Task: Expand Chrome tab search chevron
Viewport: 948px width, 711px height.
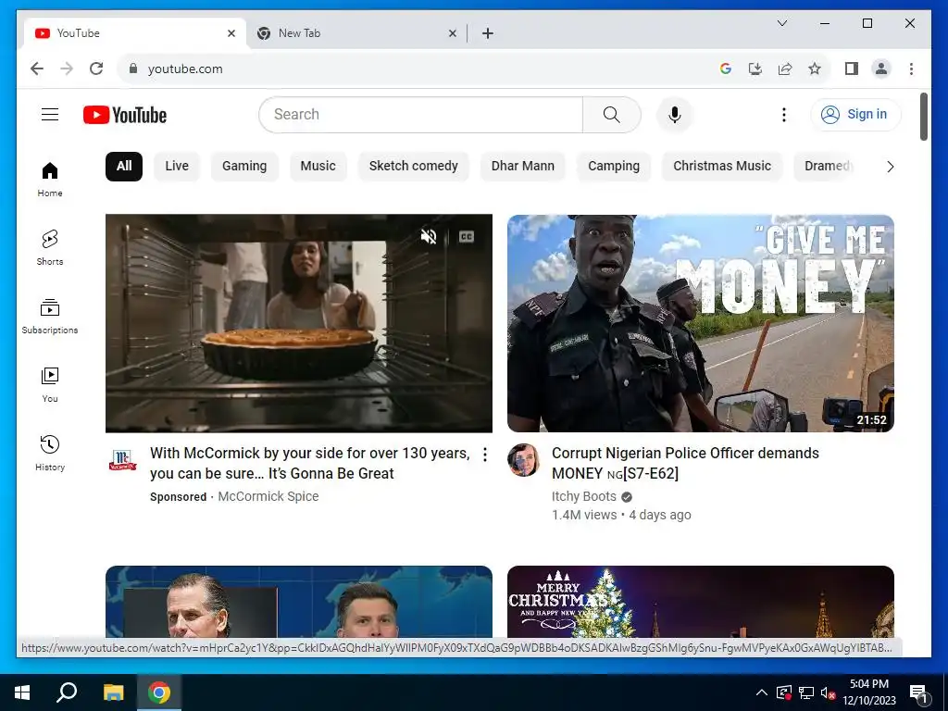Action: tap(781, 23)
